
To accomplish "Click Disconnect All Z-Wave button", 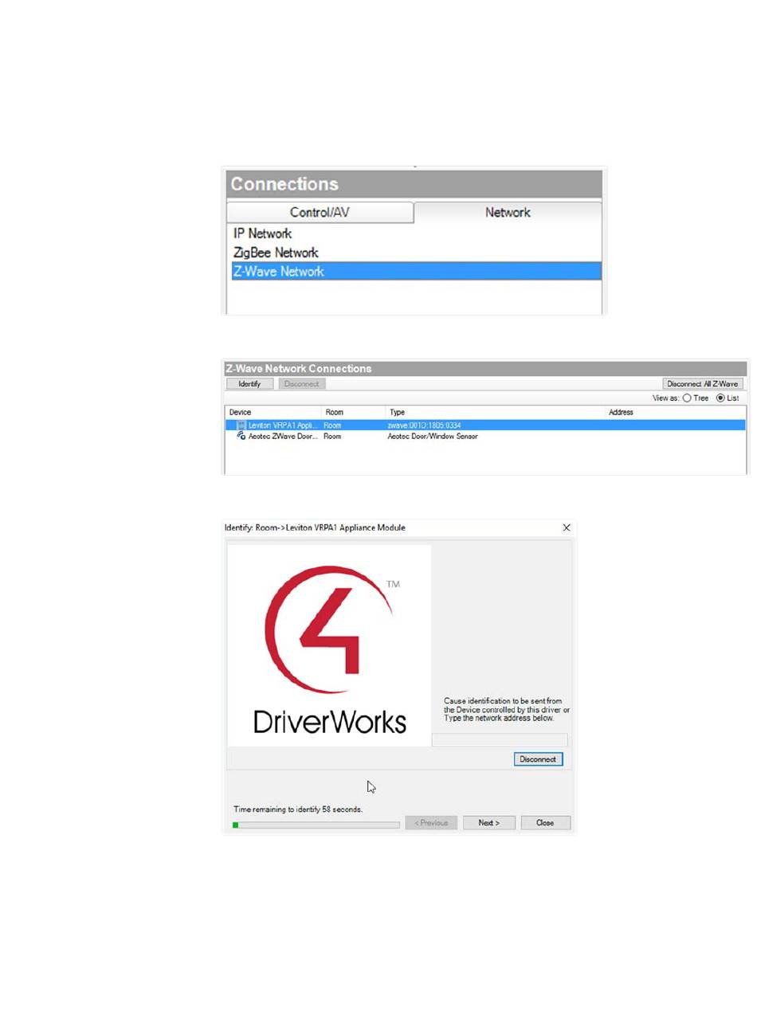I will (703, 383).
